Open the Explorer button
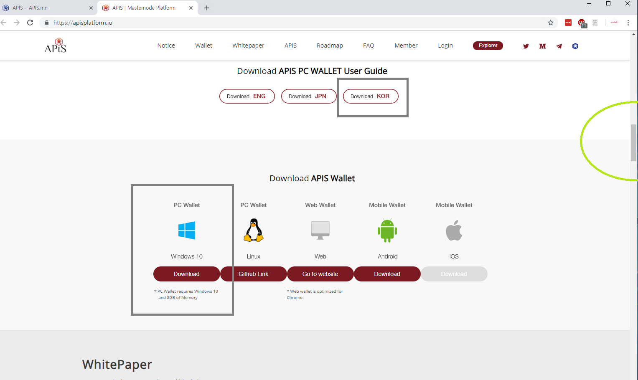The width and height of the screenshot is (638, 380). coord(488,46)
